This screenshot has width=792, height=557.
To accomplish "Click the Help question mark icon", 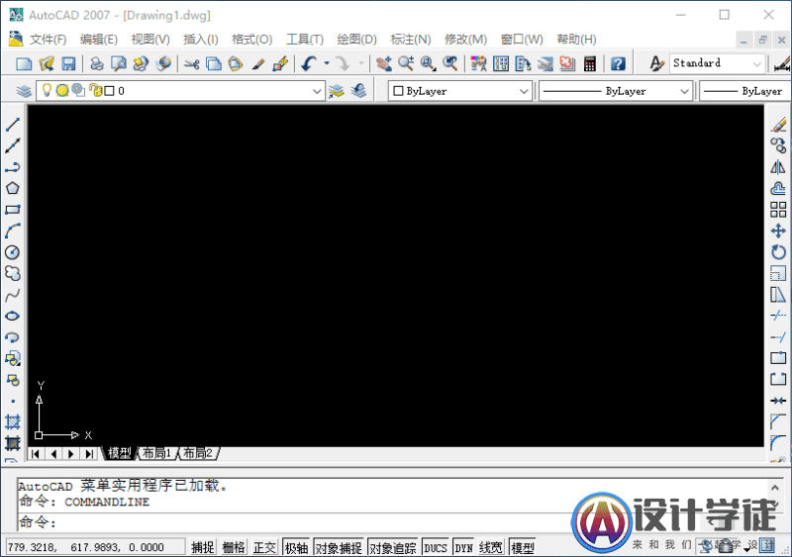I will pos(618,63).
